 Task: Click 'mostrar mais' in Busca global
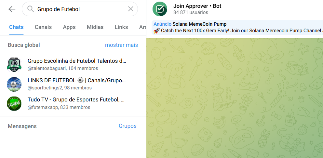coord(121,45)
